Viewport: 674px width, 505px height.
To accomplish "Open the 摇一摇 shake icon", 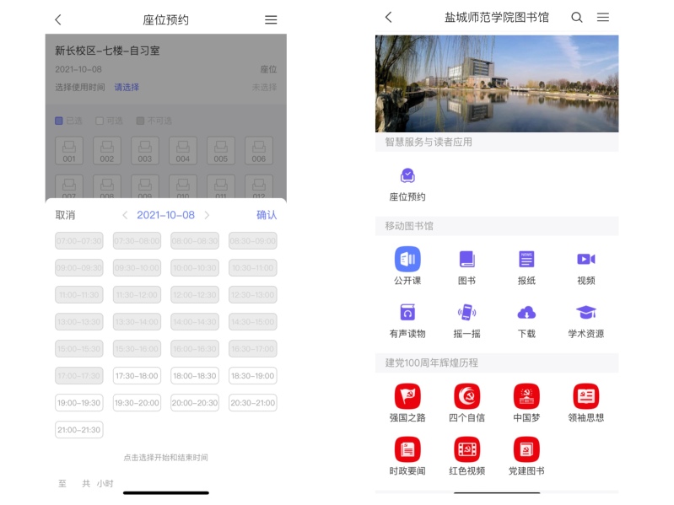I will [x=467, y=313].
